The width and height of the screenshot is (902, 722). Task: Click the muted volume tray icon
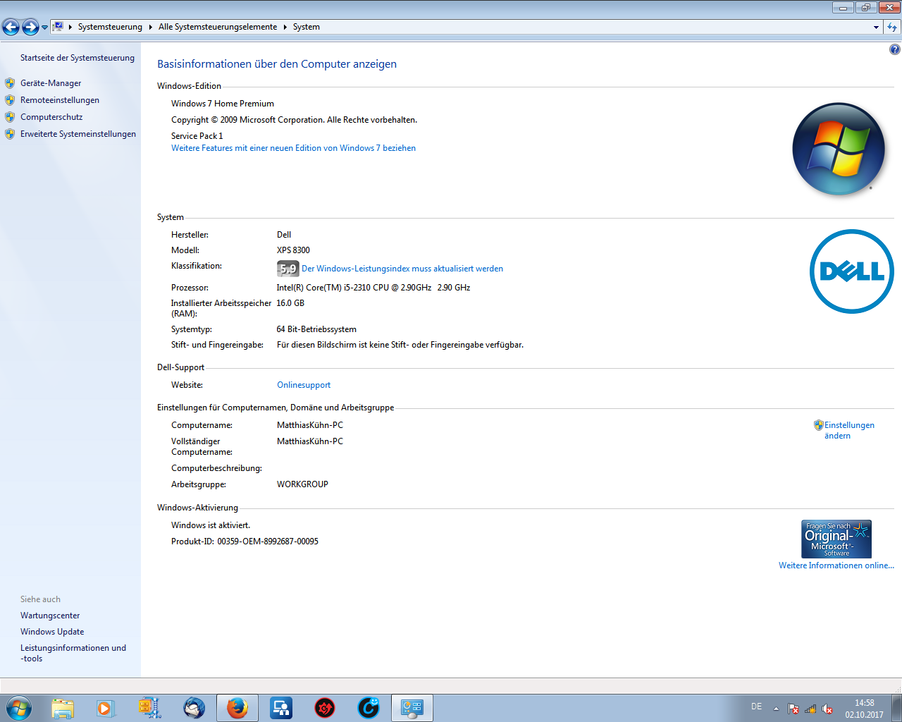(827, 709)
